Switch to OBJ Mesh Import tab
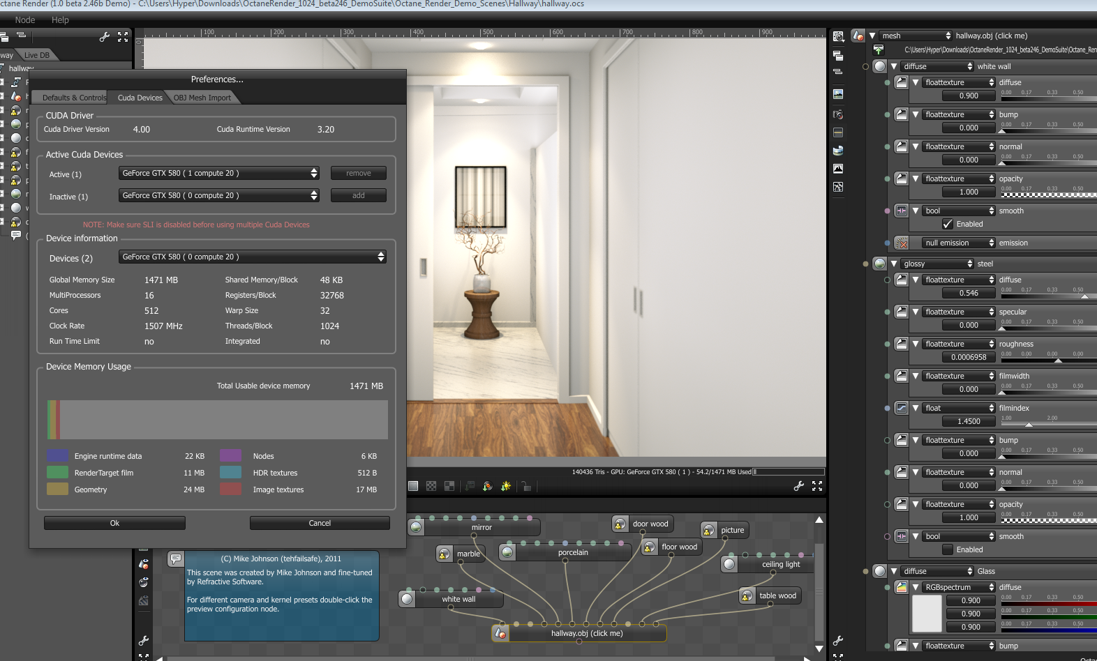The width and height of the screenshot is (1097, 661). [x=202, y=98]
